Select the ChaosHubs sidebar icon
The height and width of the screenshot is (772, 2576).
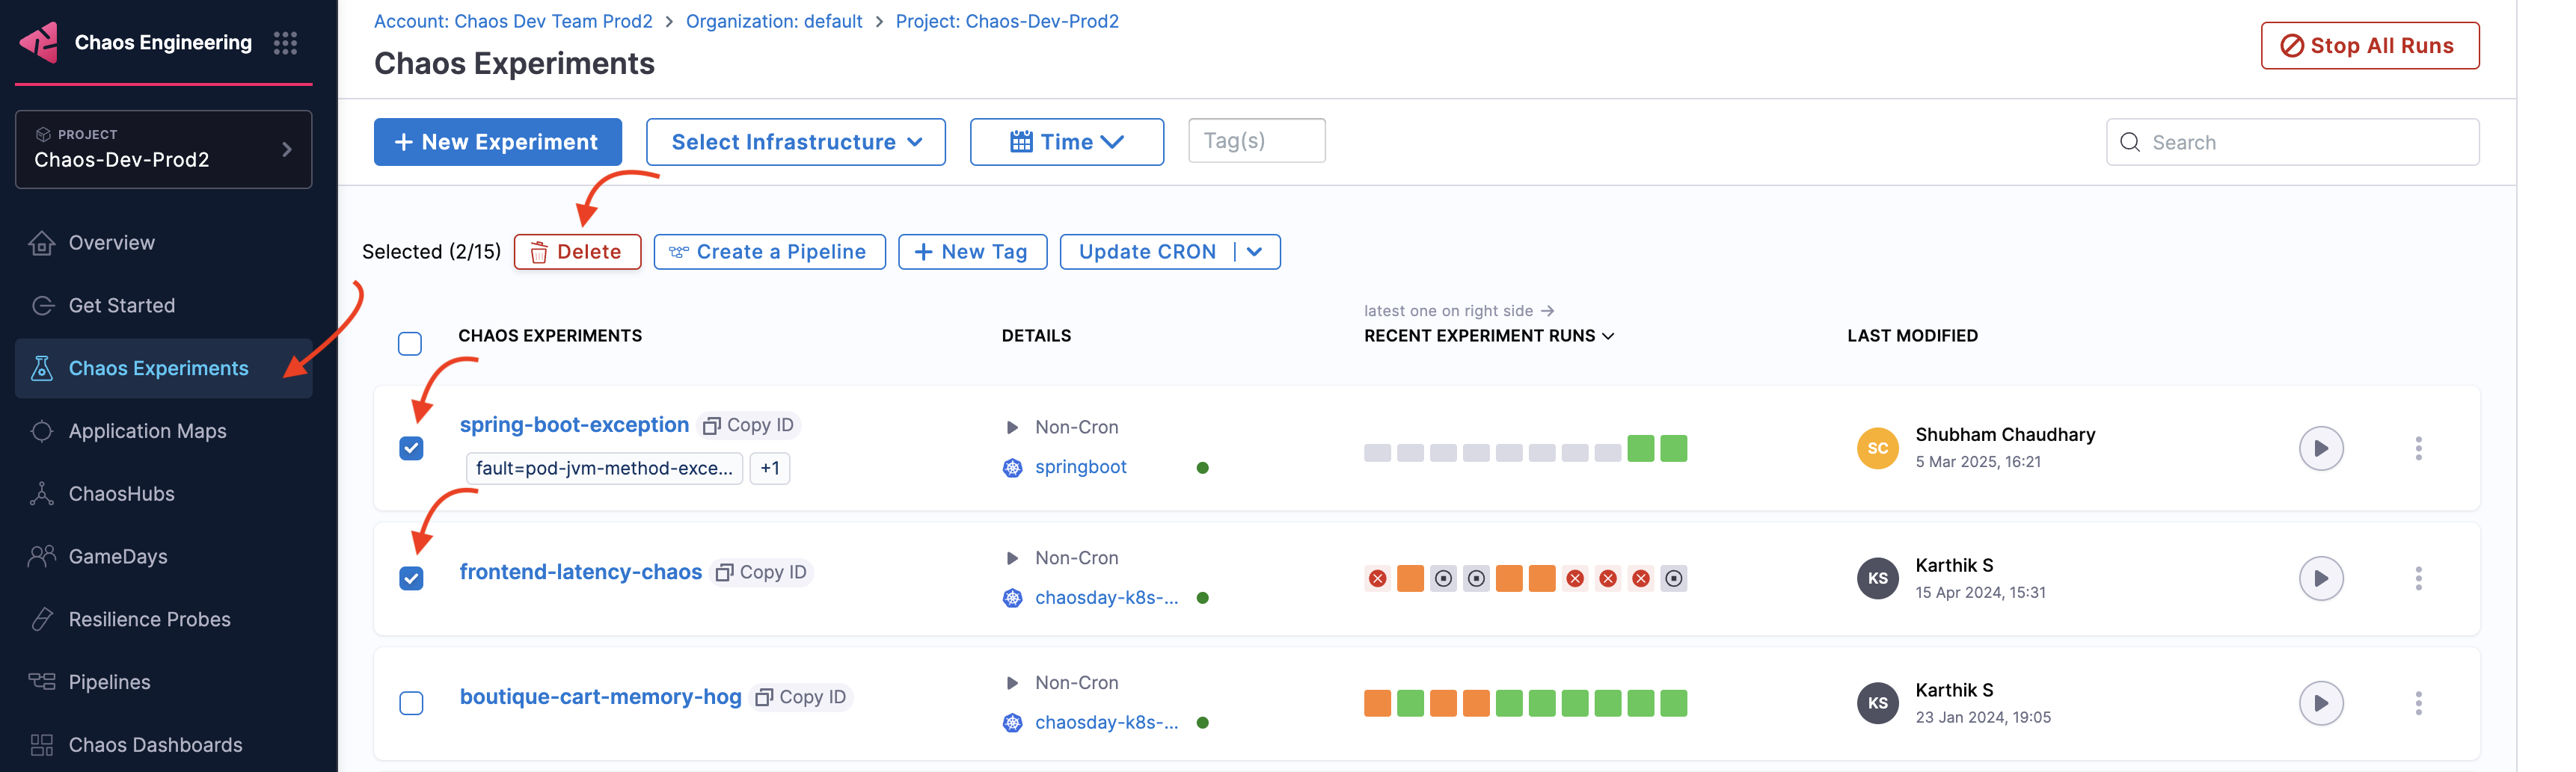tap(42, 493)
